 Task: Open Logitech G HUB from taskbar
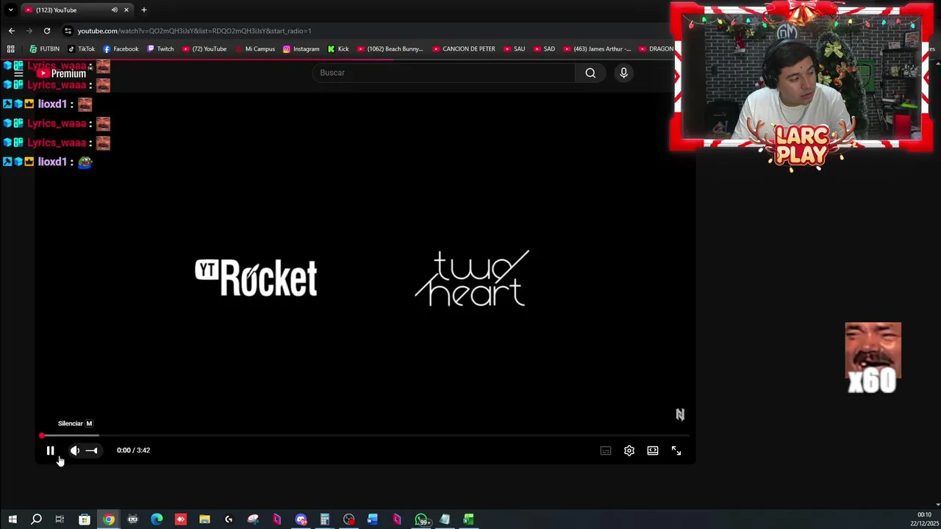[x=229, y=519]
